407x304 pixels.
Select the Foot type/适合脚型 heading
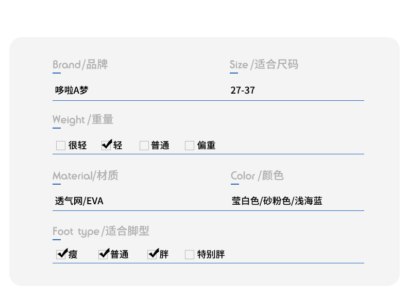click(100, 231)
